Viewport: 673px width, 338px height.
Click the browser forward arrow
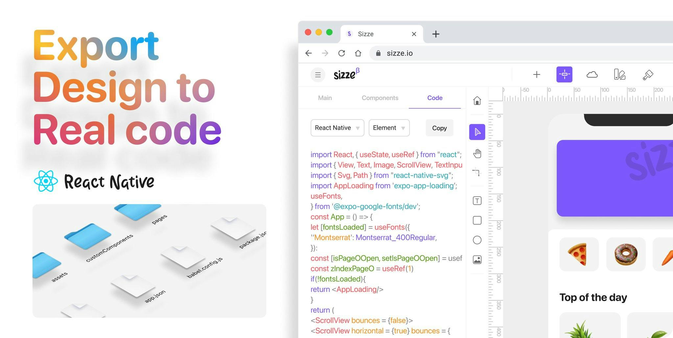(325, 53)
